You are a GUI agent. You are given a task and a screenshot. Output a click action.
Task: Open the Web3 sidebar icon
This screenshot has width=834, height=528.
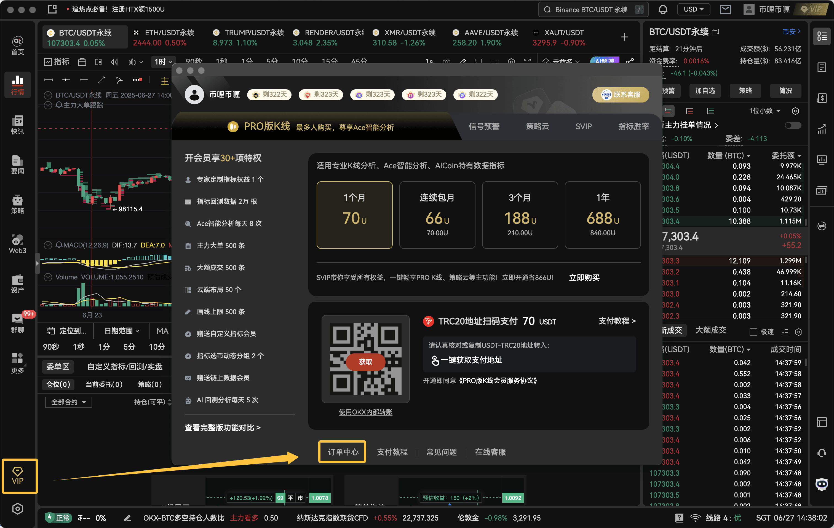pos(18,244)
